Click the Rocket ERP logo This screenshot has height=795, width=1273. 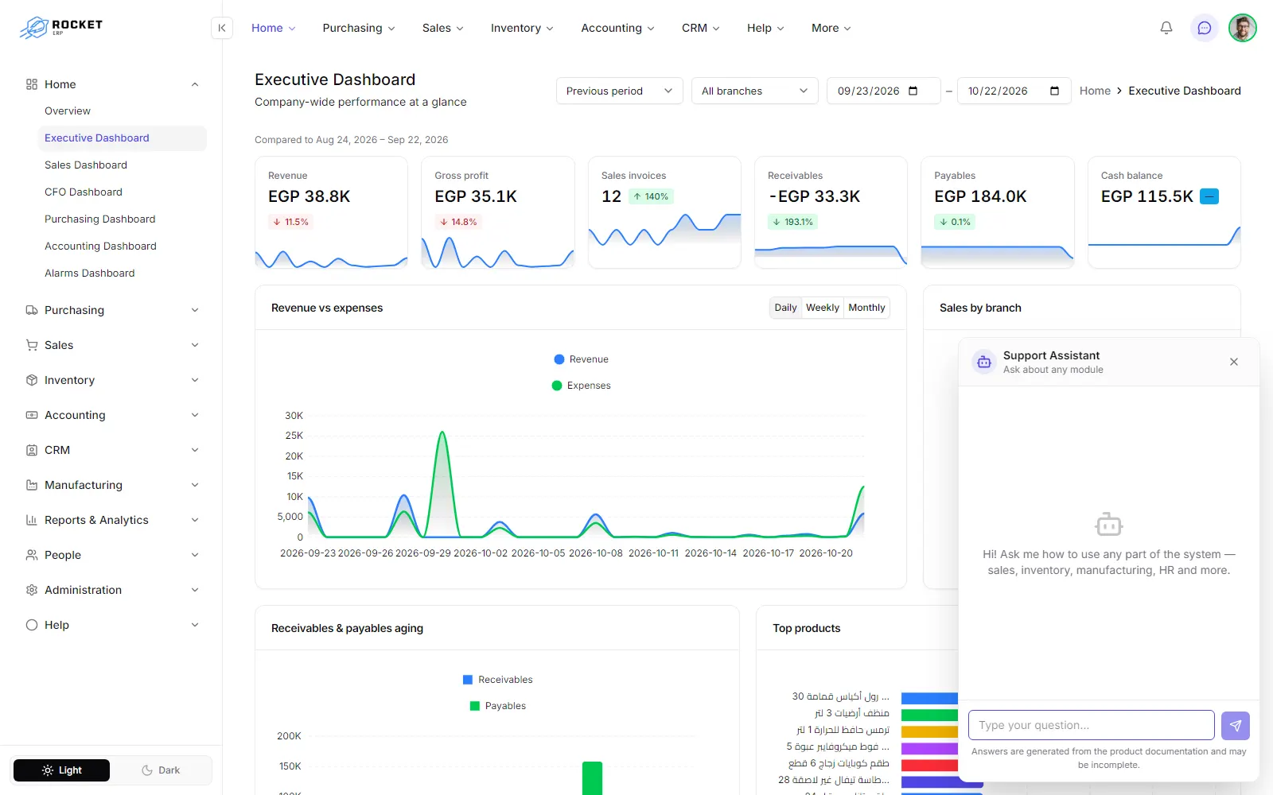[61, 28]
